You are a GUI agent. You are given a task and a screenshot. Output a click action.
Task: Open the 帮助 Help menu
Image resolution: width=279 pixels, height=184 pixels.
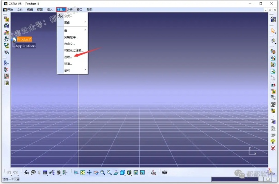click(89, 9)
